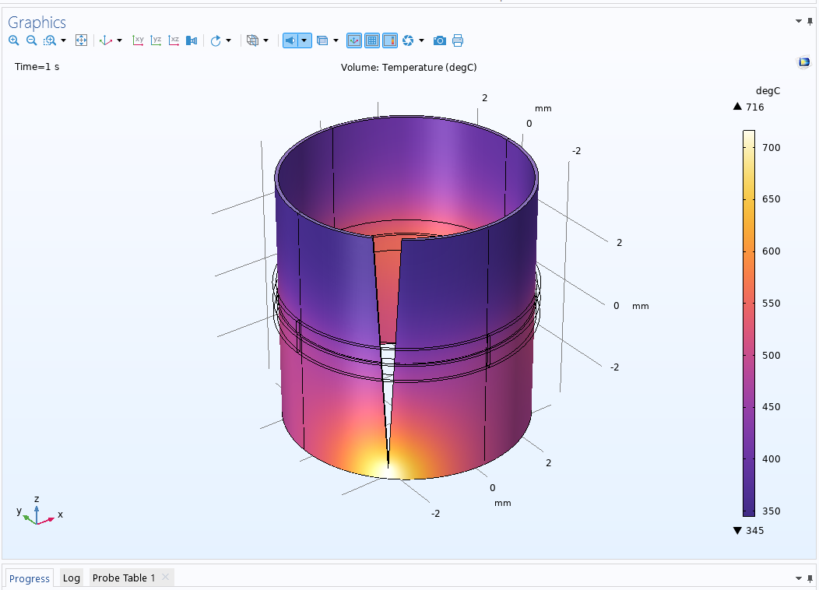This screenshot has height=590, width=819.
Task: Switch to the XZ plane view
Action: pyautogui.click(x=174, y=40)
